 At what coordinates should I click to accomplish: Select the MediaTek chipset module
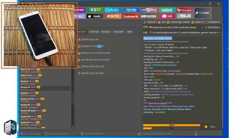click(x=113, y=16)
